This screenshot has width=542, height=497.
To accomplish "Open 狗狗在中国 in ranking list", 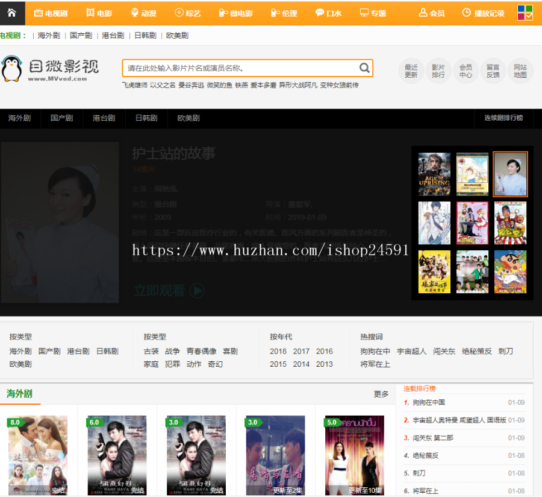I will click(x=429, y=402).
